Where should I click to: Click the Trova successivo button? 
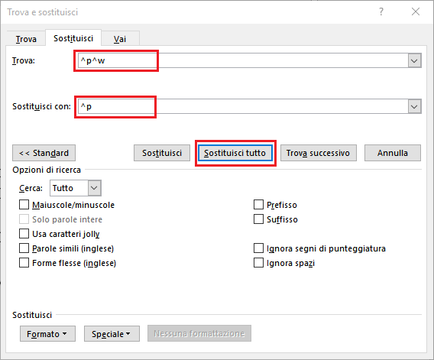[x=319, y=153]
